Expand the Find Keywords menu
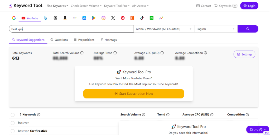Viewport: 270px width, 135px height. pos(57,6)
